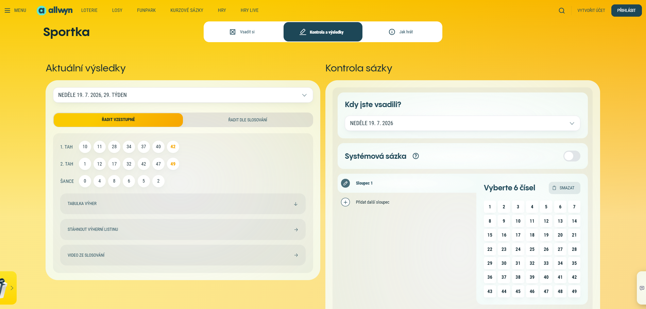Screen dimensions: 646x309
Task: Open the LOTERIE menu item
Action: point(89,11)
